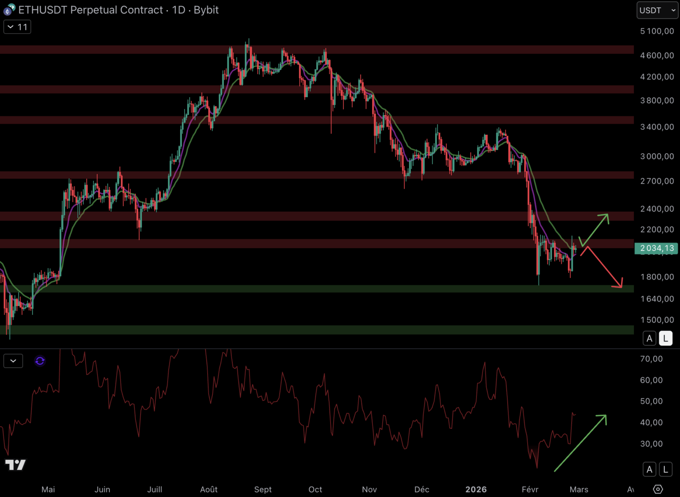The width and height of the screenshot is (680, 497).
Task: Click the Mars label on the time axis
Action: [579, 489]
